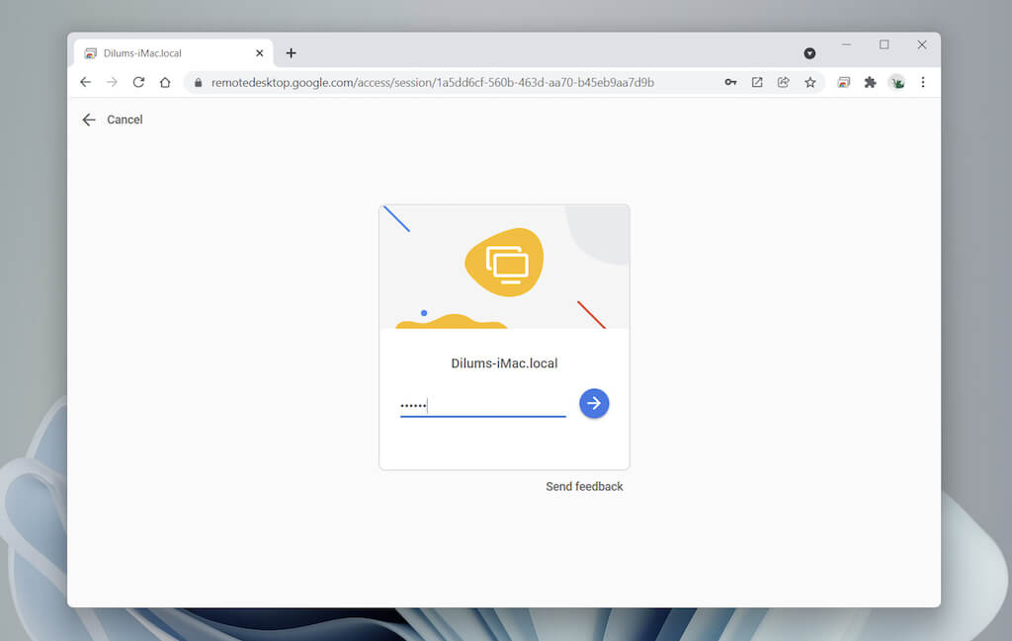Close the Chrome window

[x=922, y=44]
